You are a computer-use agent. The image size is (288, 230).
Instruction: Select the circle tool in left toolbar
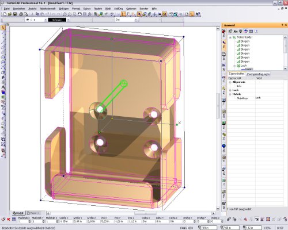point(3,57)
